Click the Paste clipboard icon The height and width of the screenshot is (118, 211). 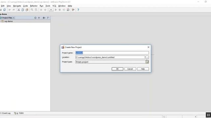(27, 10)
